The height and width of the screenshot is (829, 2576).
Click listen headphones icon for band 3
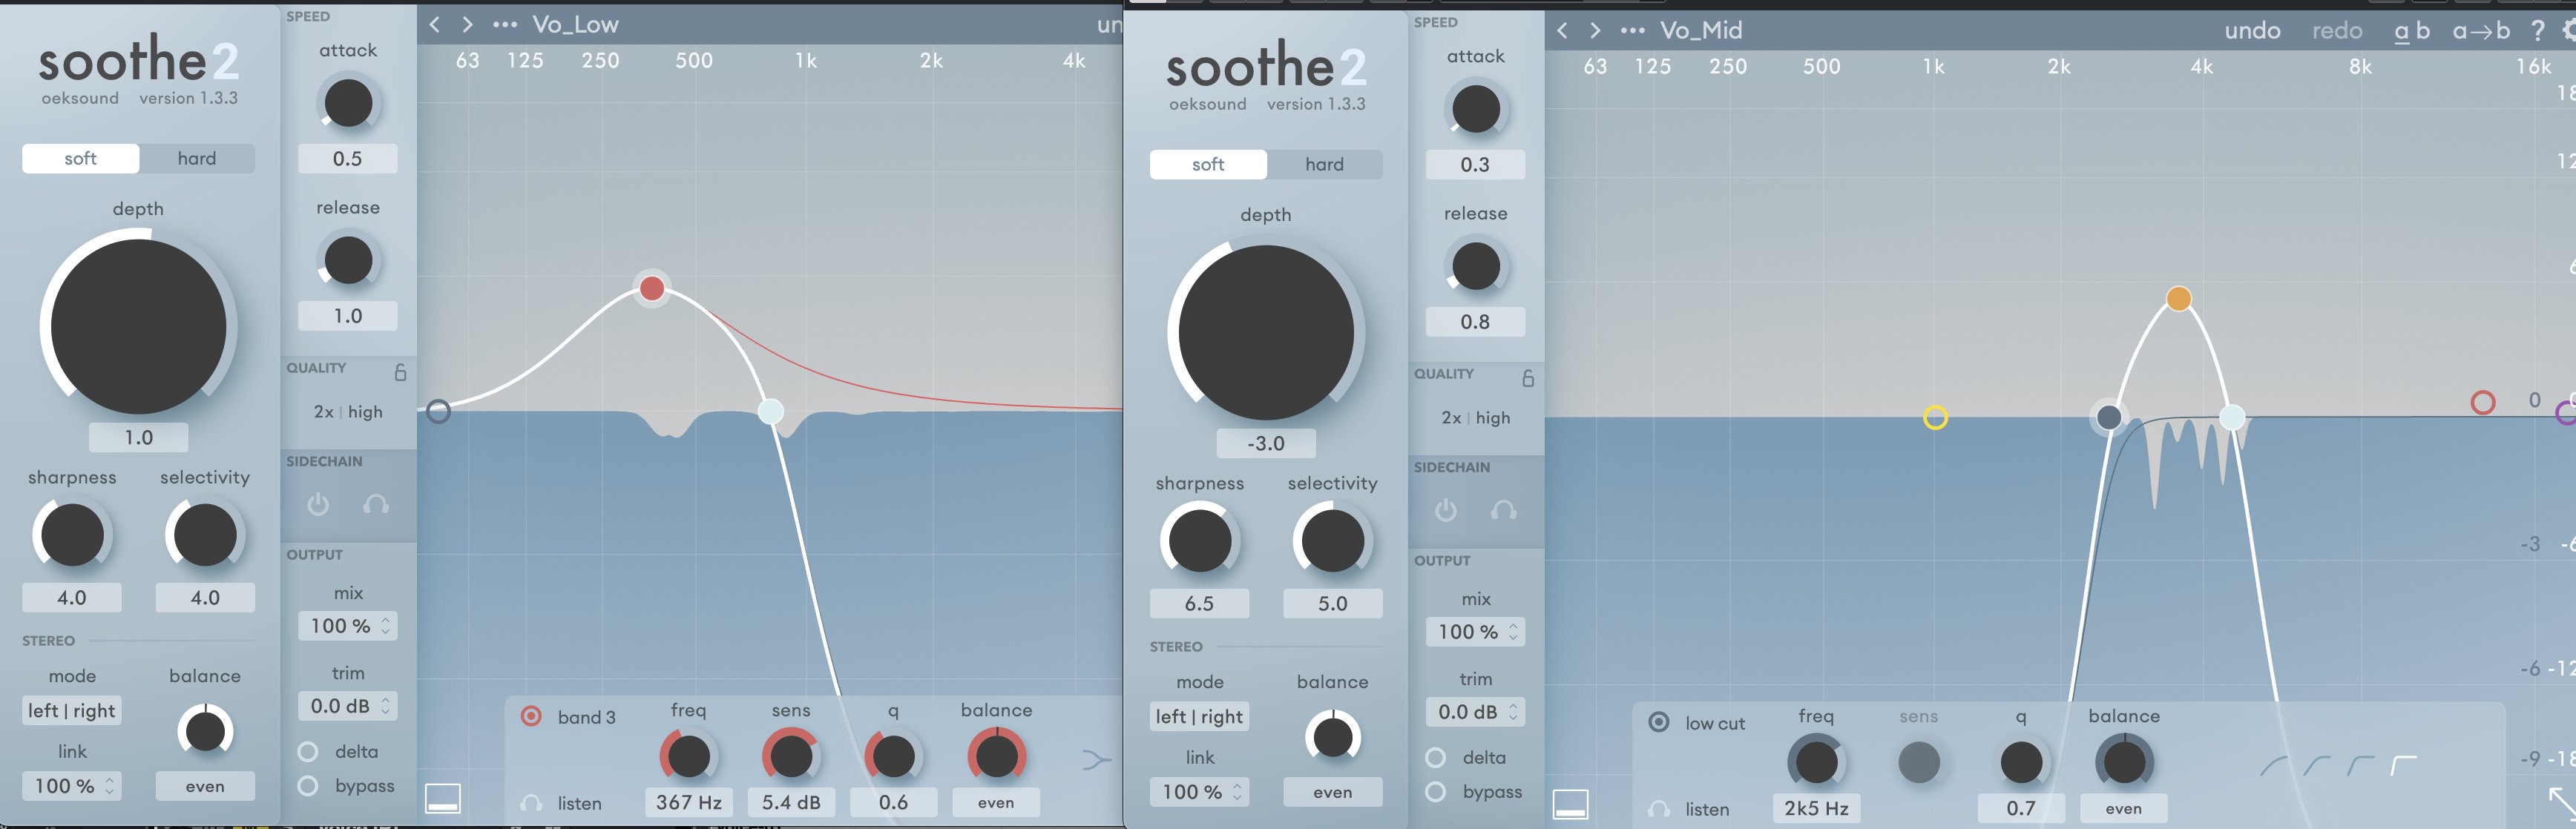(x=531, y=803)
